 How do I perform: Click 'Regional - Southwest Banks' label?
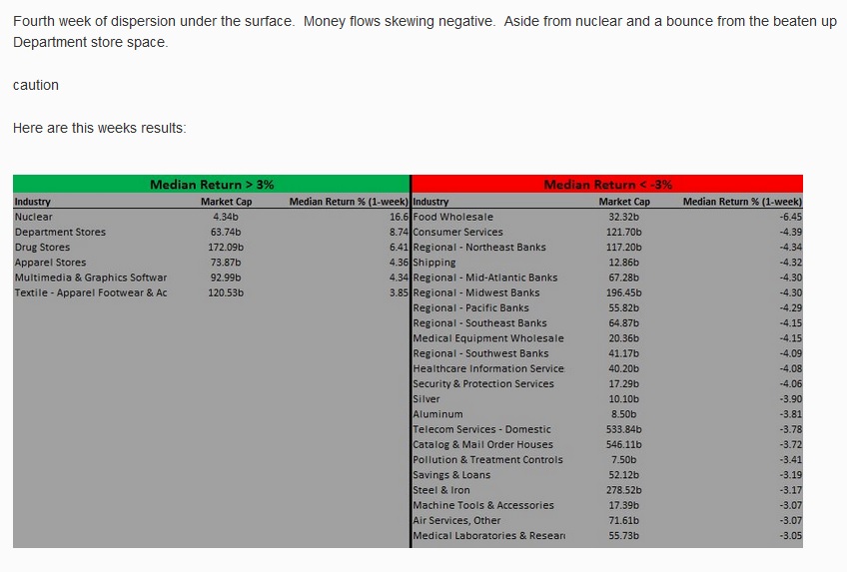click(x=480, y=353)
